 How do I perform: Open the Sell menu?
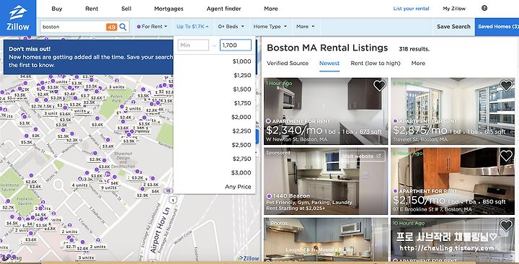126,9
